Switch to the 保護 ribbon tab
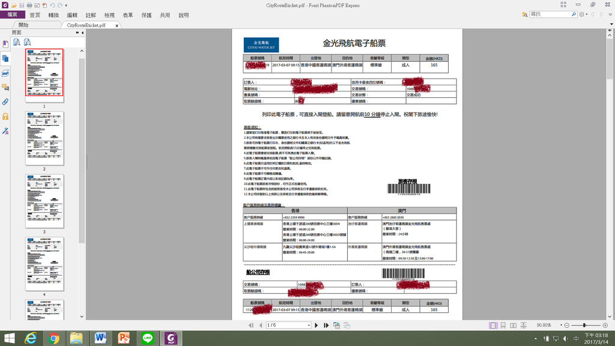Viewport: 615px width, 346px height. tap(147, 15)
